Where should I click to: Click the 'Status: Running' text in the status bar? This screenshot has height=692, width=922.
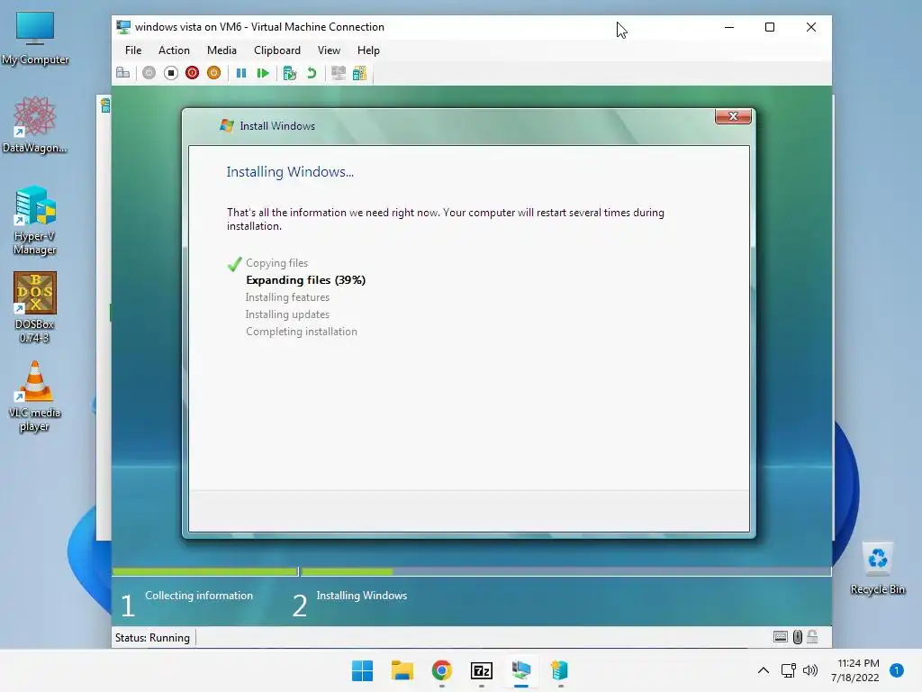152,638
